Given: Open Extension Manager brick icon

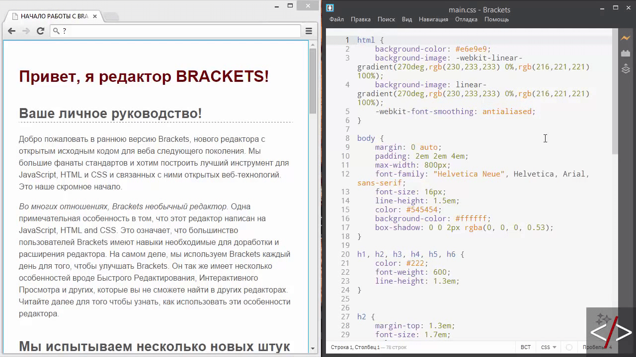Looking at the screenshot, I should point(626,53).
